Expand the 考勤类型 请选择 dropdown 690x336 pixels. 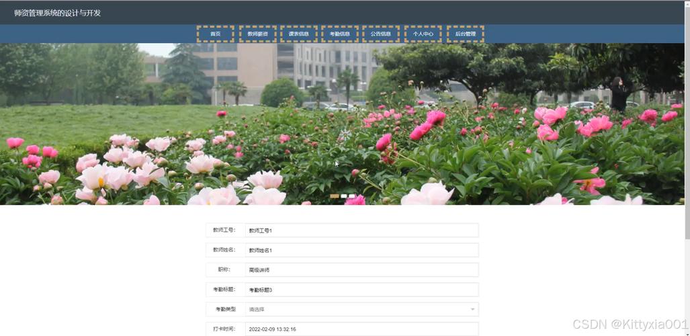click(x=361, y=309)
